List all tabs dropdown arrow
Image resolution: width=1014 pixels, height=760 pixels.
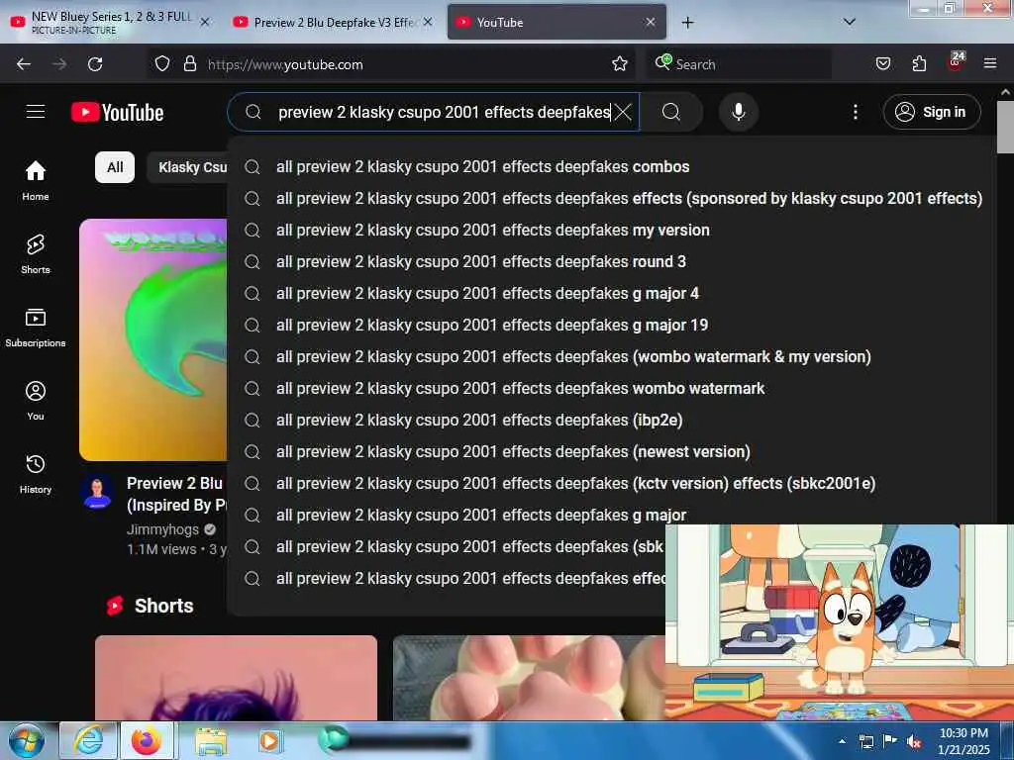click(x=850, y=22)
